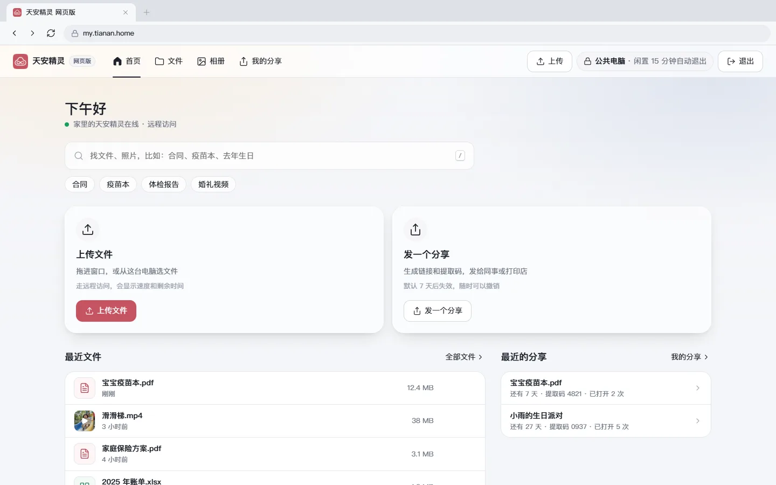Open the 我的分享 navigation tab
The height and width of the screenshot is (485, 776).
[x=260, y=61]
